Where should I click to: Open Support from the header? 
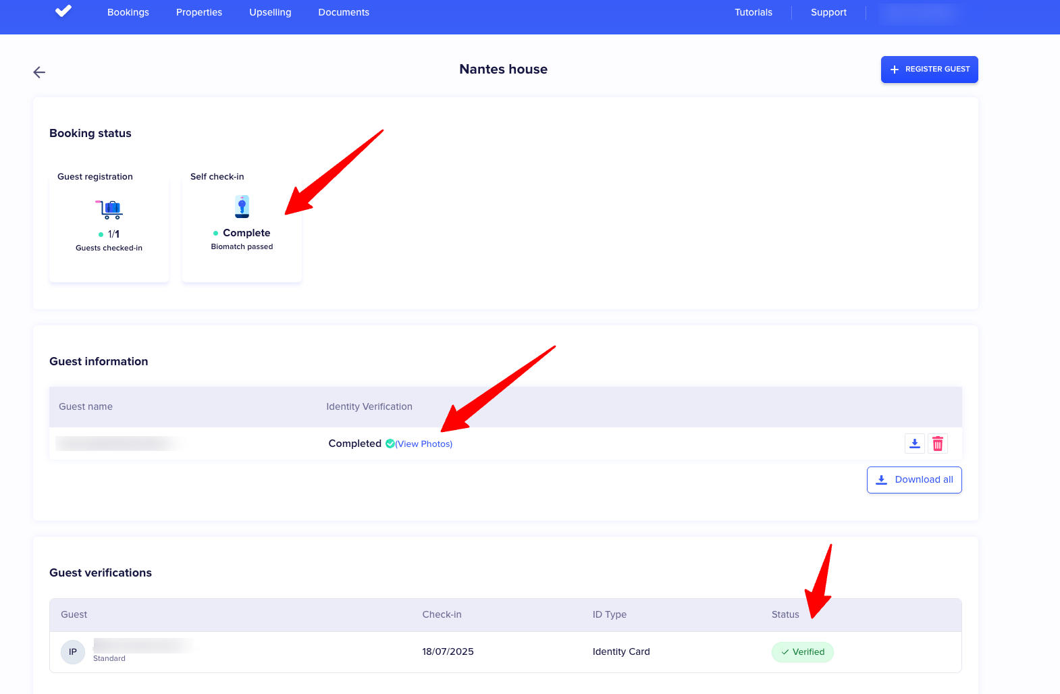coord(828,12)
